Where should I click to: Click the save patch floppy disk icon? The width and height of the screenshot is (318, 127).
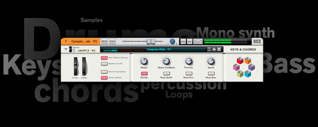pyautogui.click(x=219, y=49)
